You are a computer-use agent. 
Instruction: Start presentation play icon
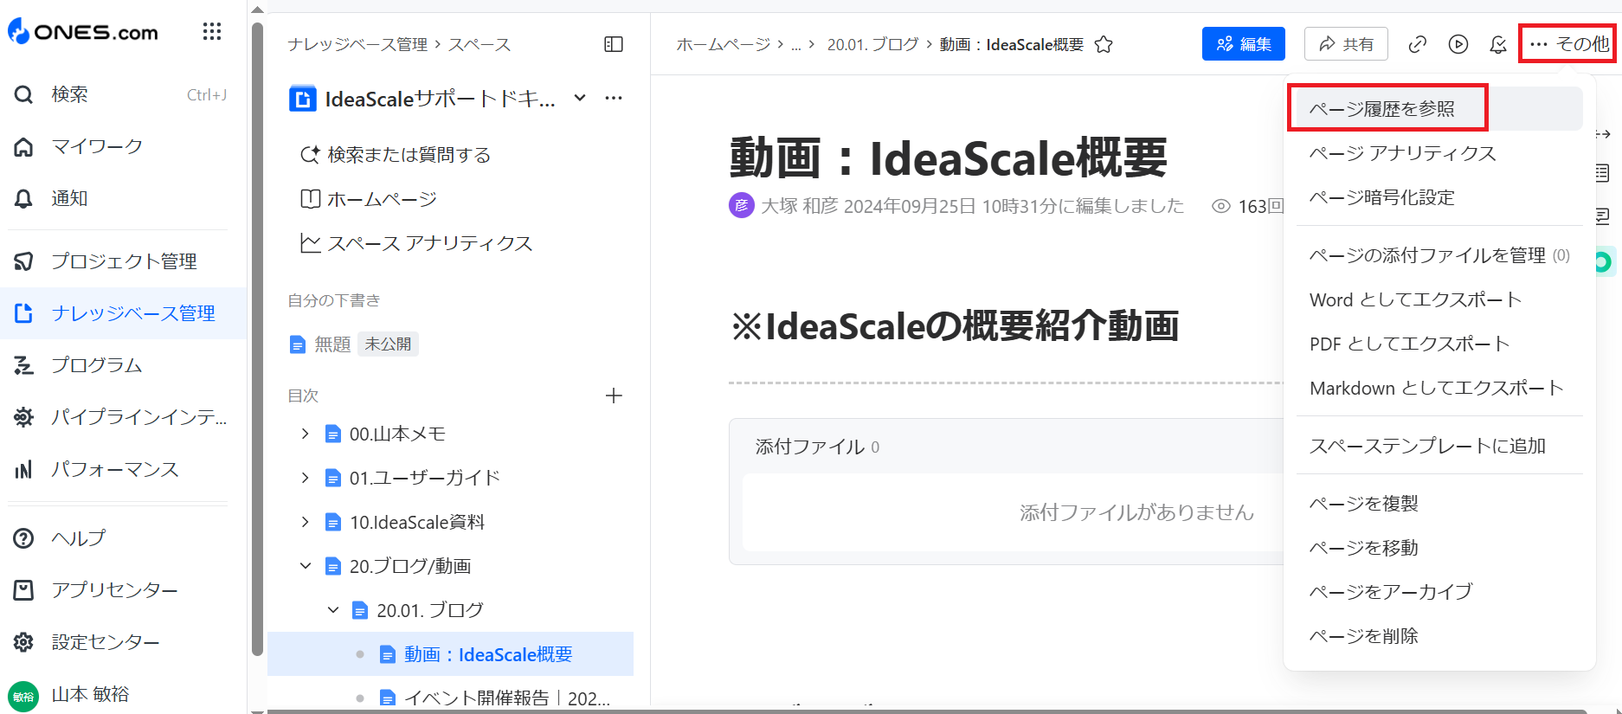1458,44
